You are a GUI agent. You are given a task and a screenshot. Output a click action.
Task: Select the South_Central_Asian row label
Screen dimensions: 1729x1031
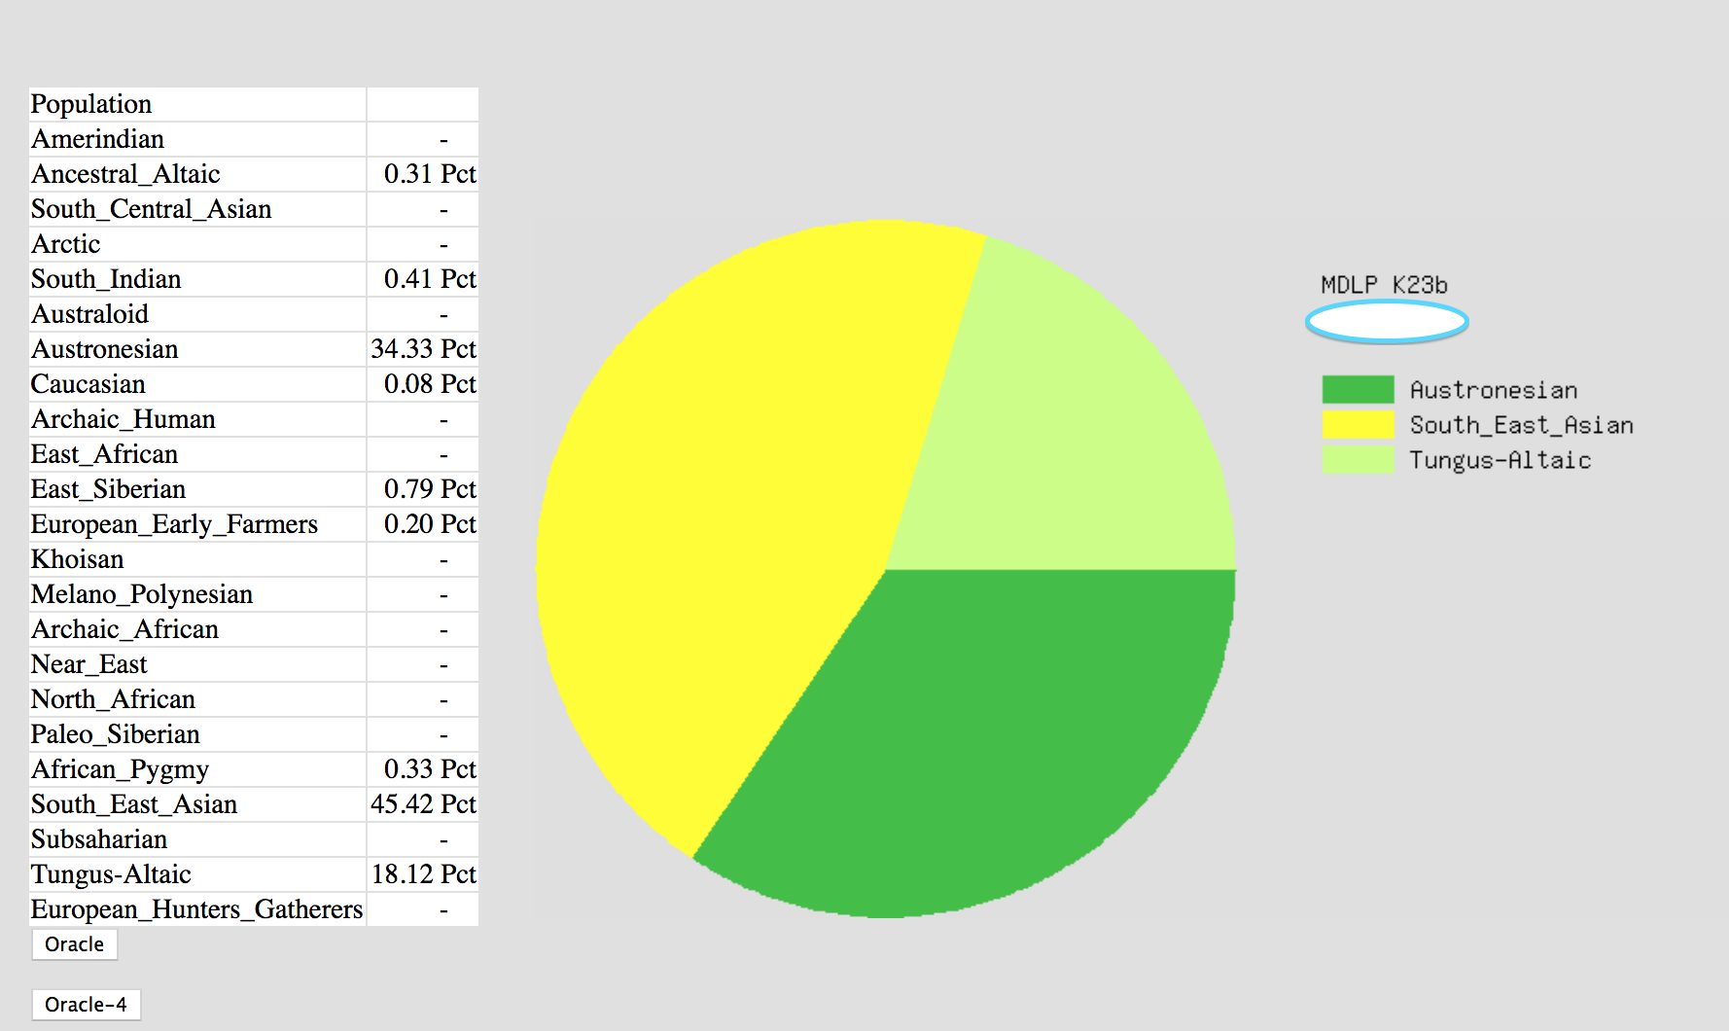[x=151, y=209]
